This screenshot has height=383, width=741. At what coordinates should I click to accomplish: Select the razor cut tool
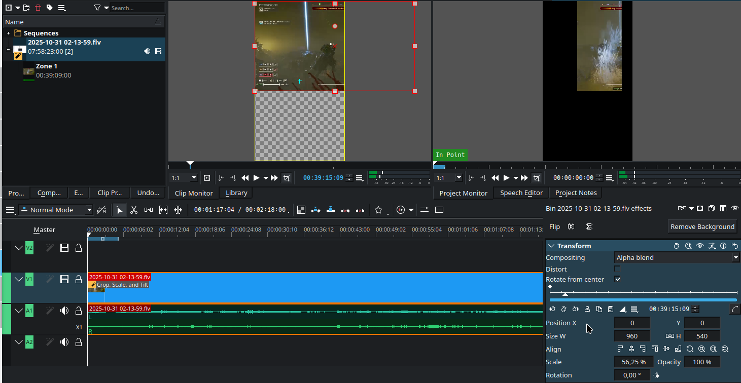pos(134,210)
